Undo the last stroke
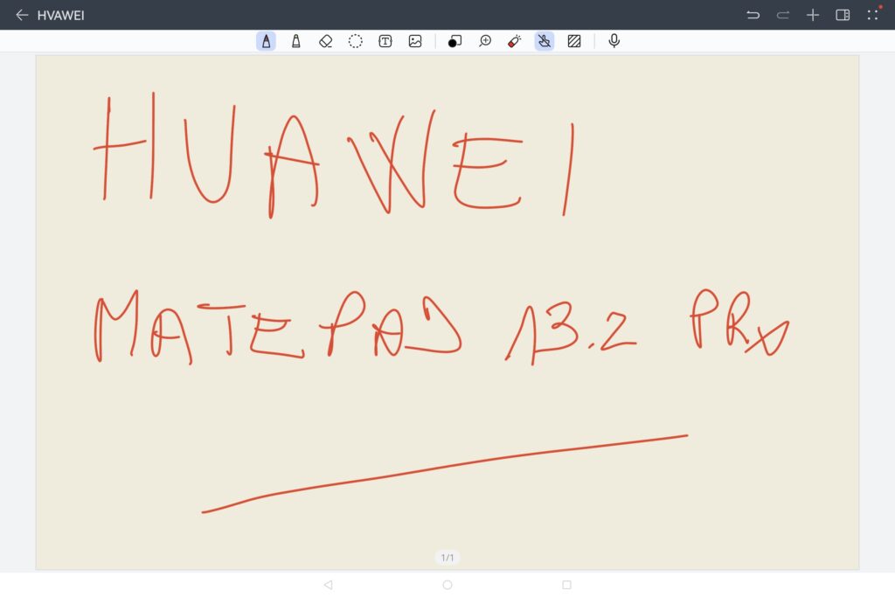Image resolution: width=895 pixels, height=597 pixels. point(753,15)
